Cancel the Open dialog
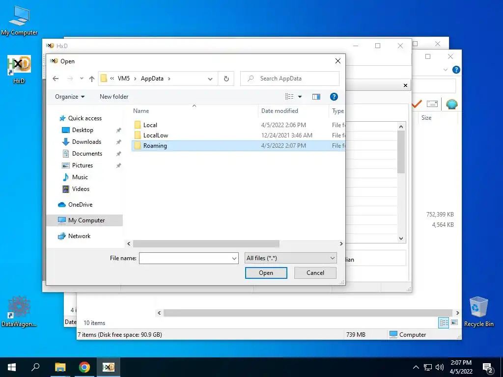 coord(315,273)
